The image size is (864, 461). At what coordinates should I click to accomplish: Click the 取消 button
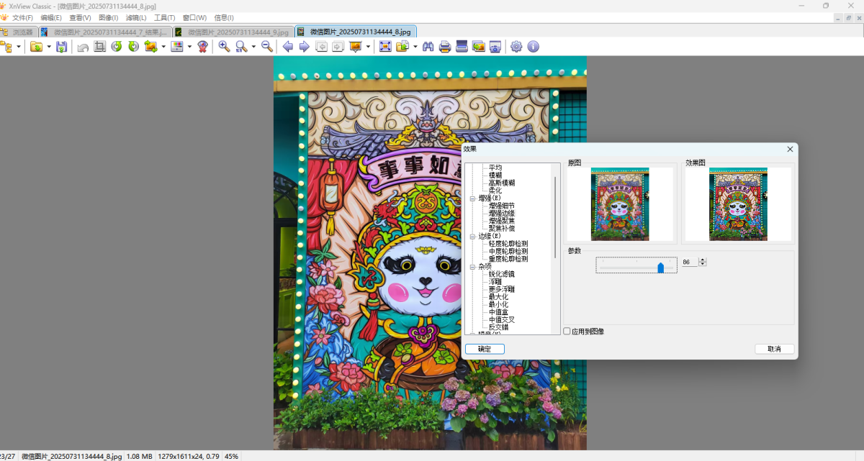(774, 349)
